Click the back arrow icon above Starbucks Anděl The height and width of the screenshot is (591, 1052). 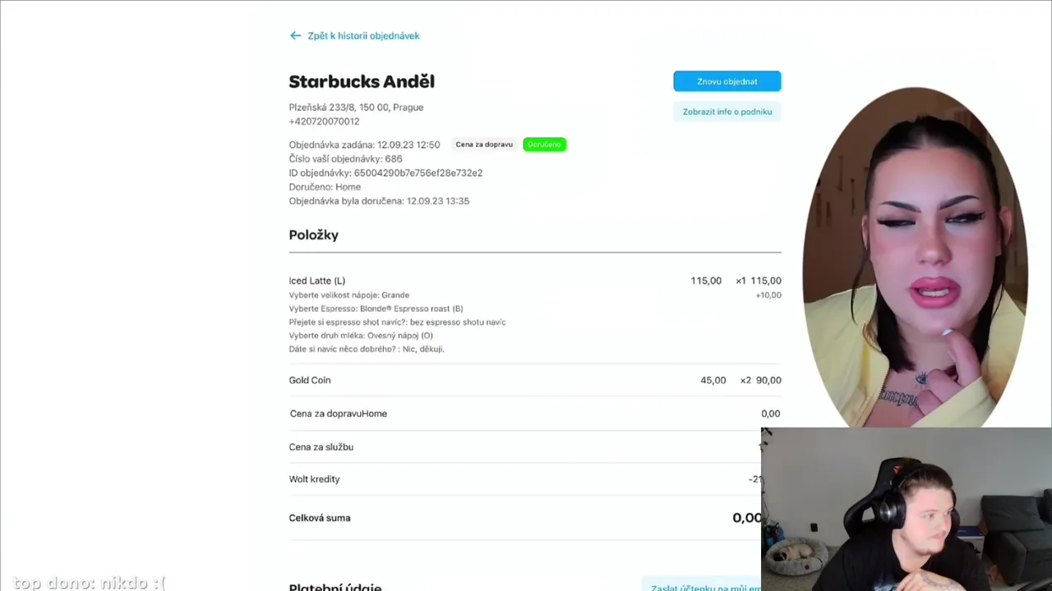(x=295, y=35)
